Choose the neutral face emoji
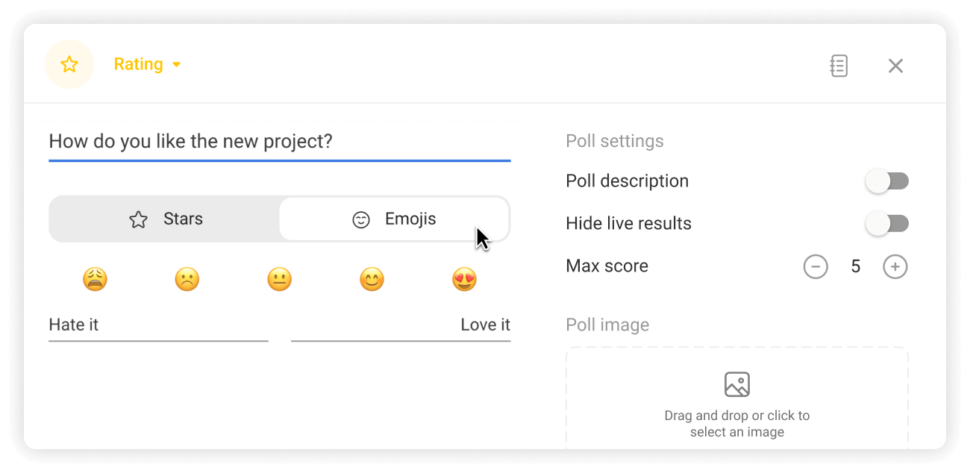 (x=279, y=280)
